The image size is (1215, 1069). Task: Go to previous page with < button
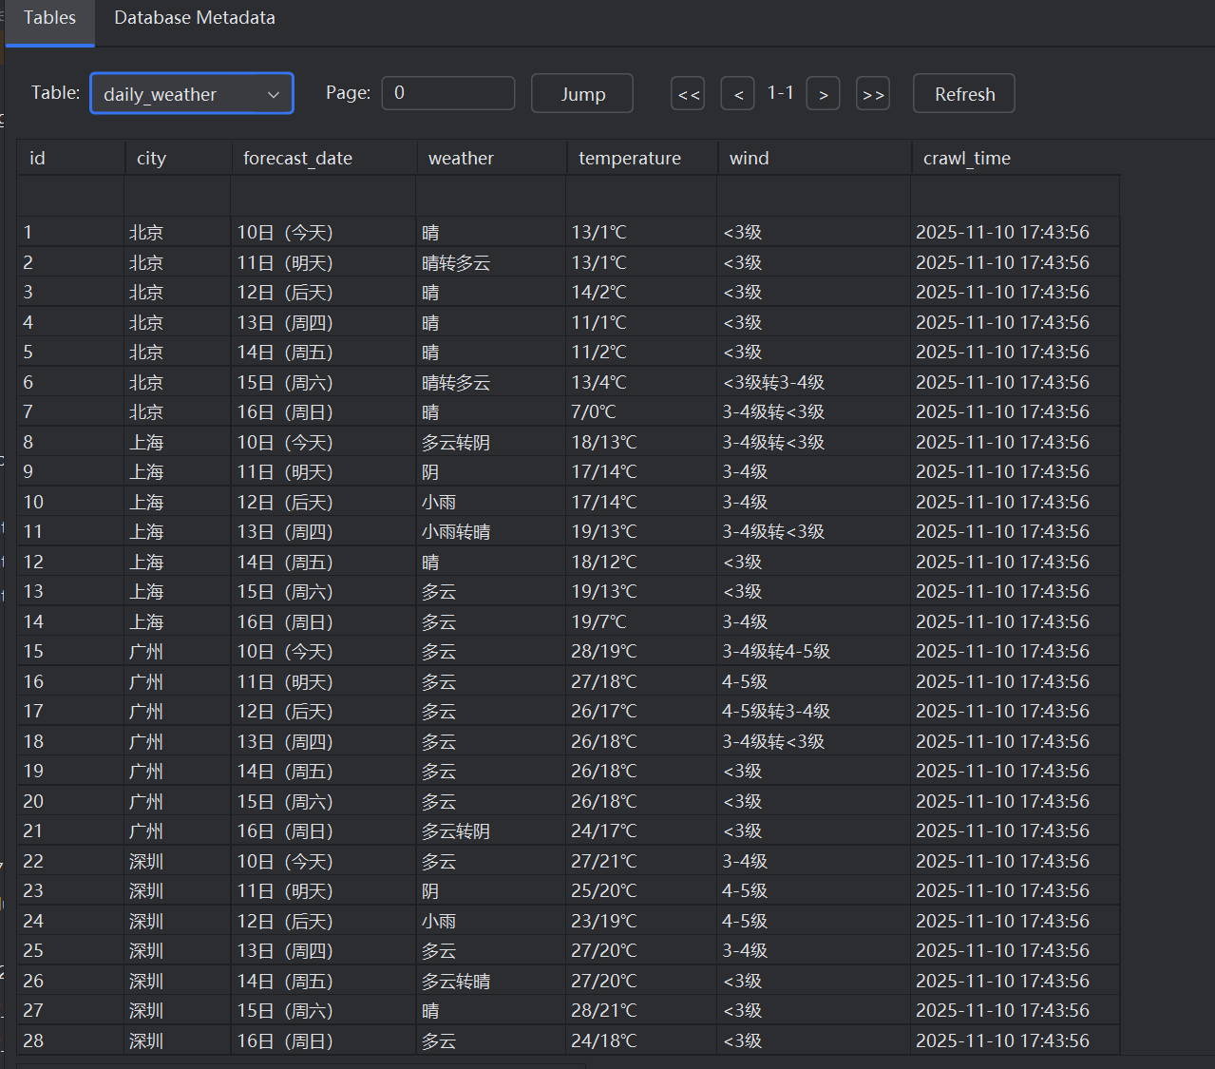tap(738, 94)
